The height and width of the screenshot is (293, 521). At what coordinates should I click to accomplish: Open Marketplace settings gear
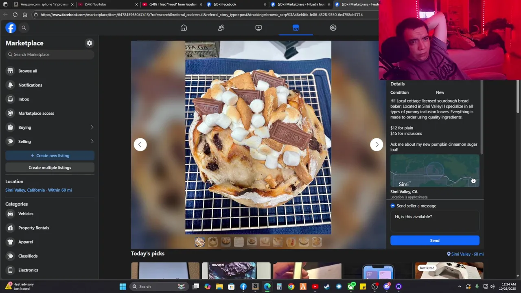(x=90, y=43)
